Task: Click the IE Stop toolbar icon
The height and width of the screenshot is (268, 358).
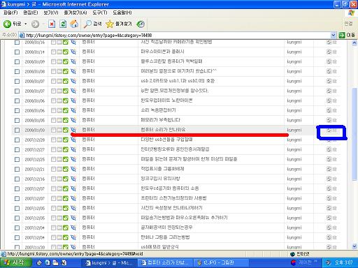Action: tap(52, 24)
